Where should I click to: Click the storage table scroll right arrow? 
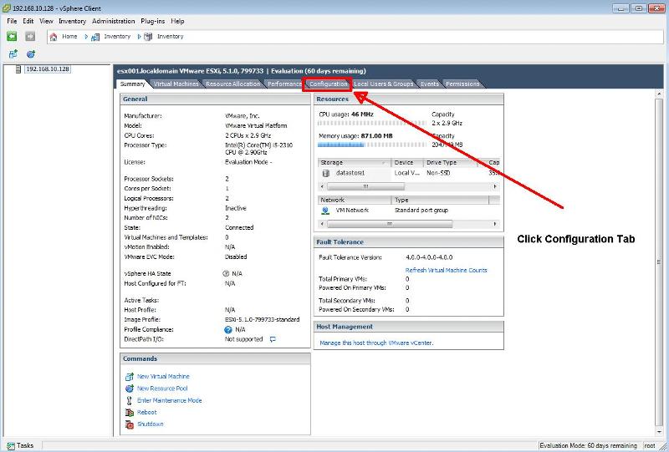pyautogui.click(x=495, y=187)
